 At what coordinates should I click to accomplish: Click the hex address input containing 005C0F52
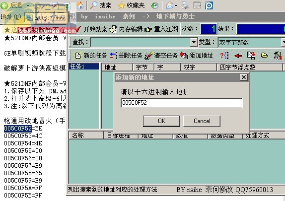tap(181, 103)
